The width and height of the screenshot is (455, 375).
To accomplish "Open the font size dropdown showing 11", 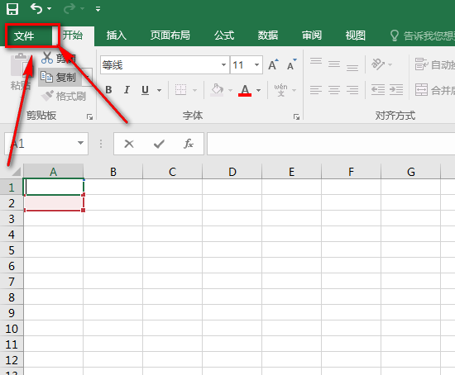I will (256, 64).
